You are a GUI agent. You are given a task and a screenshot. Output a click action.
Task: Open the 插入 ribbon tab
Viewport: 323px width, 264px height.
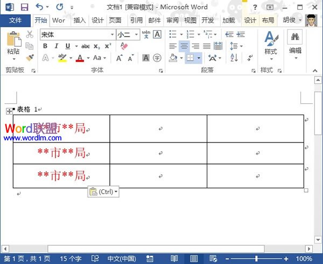(x=79, y=20)
